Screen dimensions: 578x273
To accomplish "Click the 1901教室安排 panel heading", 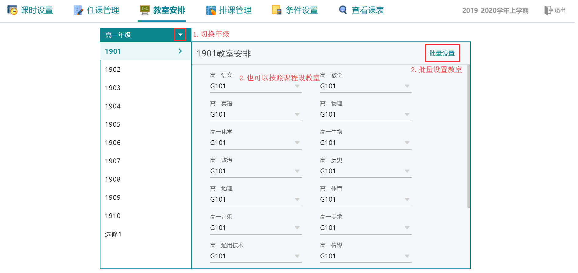I will coord(224,54).
